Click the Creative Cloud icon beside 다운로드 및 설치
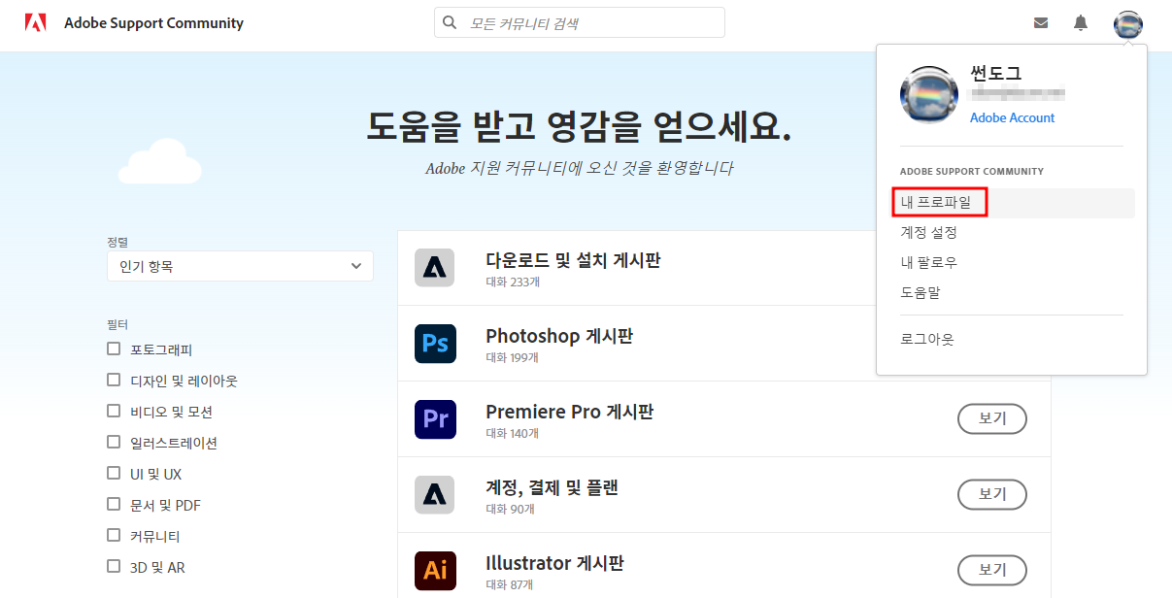The image size is (1172, 598). pos(434,267)
